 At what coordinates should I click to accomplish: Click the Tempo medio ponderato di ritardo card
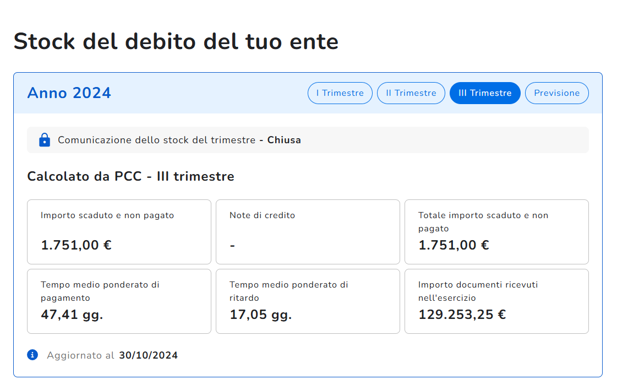click(308, 301)
